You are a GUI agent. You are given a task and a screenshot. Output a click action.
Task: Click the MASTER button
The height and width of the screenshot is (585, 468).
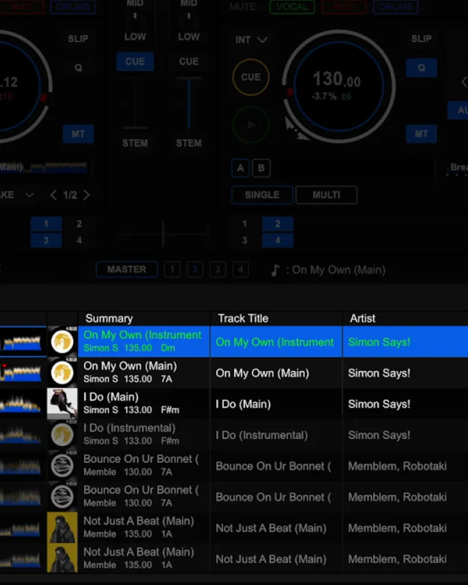point(126,269)
